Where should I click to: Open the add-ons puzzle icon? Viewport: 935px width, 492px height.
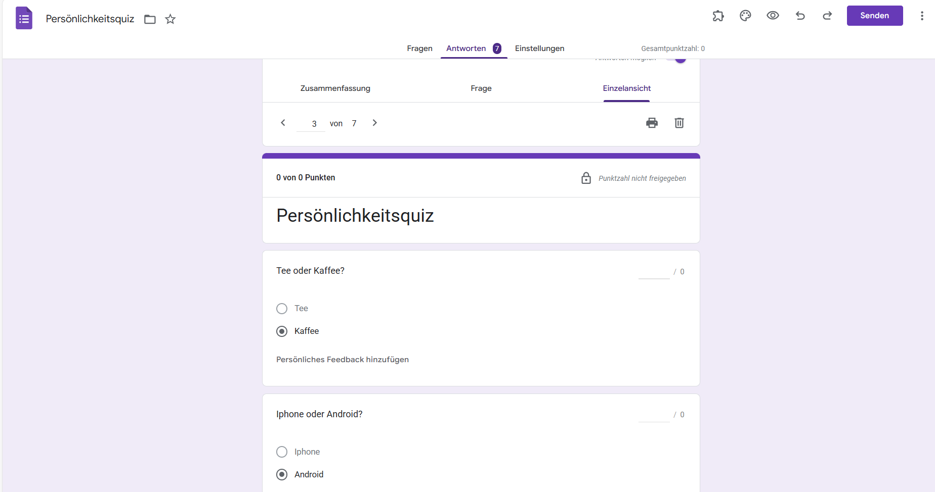[x=718, y=16]
